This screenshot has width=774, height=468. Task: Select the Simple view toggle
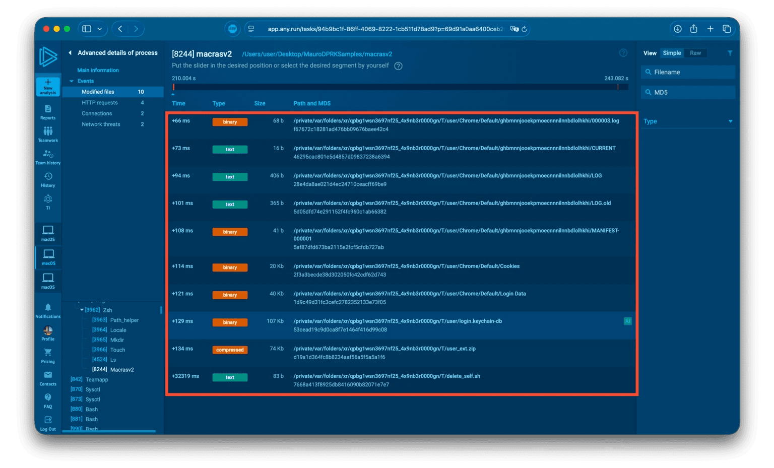[672, 53]
